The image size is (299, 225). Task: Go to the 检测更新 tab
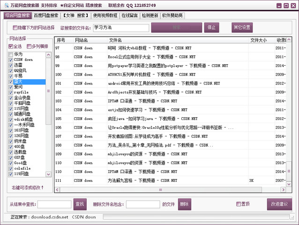(x=150, y=15)
